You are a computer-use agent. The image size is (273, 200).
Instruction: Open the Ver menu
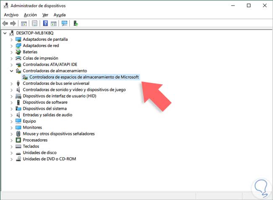(45, 15)
